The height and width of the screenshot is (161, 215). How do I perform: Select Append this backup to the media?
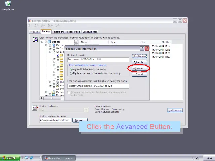[71, 69]
